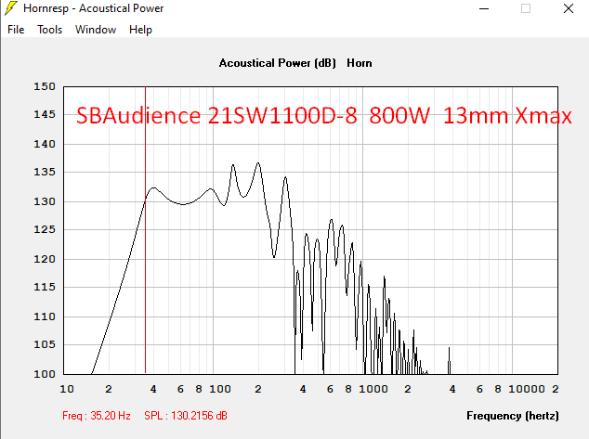
Task: Click the red SBAudience 21SW1100D-8 annotation
Action: point(324,116)
